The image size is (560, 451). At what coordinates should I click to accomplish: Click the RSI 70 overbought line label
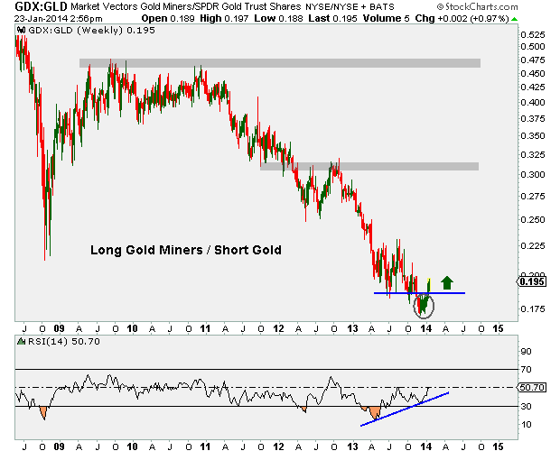(526, 369)
